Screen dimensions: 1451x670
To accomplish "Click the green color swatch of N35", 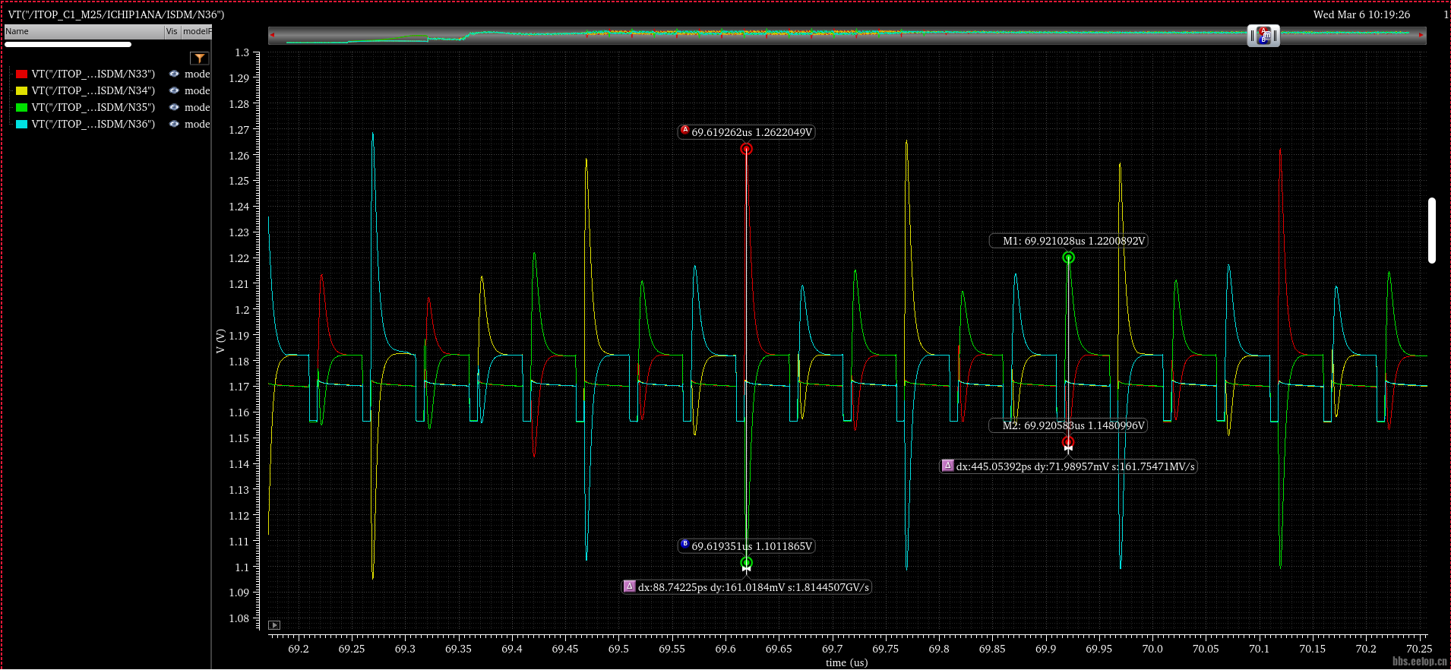I will 21,107.
